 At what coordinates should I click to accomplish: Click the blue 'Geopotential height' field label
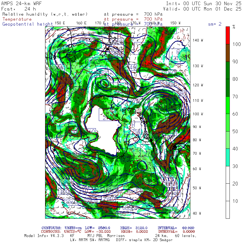28,24
